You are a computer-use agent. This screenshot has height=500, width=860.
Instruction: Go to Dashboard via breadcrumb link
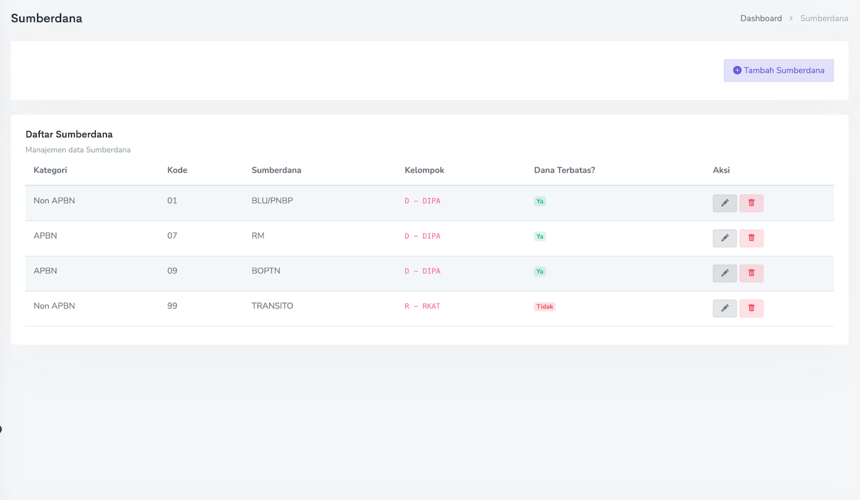[761, 18]
